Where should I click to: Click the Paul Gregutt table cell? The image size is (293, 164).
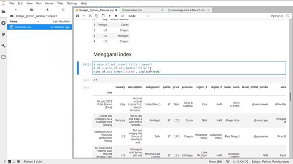(232, 137)
